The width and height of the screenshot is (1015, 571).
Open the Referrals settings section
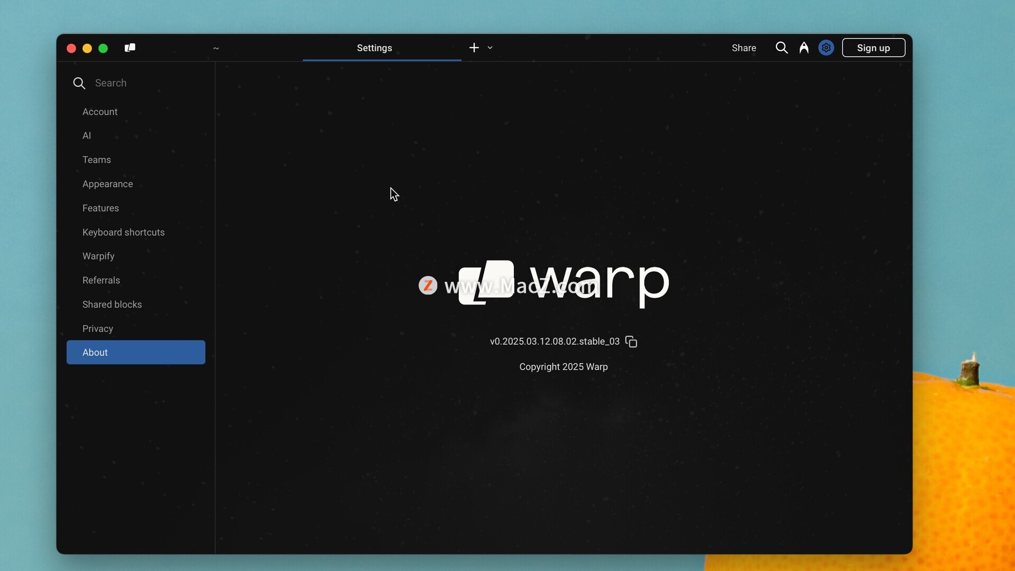pos(136,280)
